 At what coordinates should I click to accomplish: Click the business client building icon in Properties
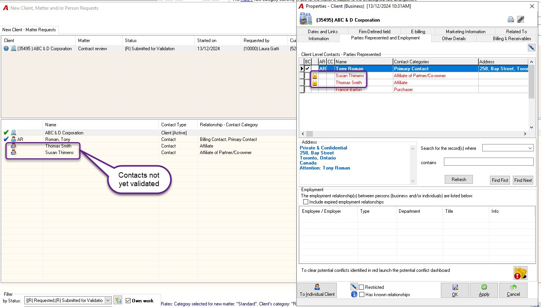click(306, 19)
